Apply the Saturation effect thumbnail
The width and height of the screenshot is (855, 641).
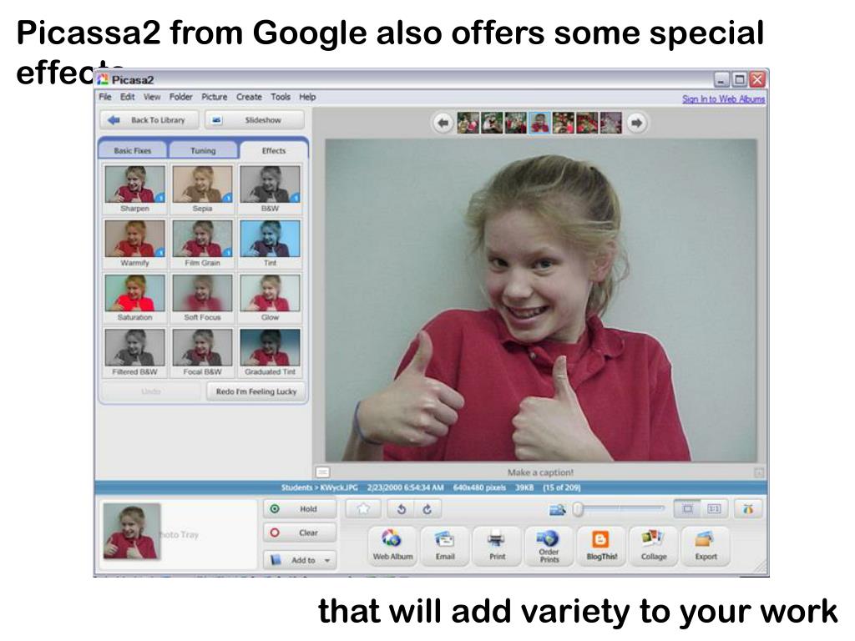[x=134, y=293]
